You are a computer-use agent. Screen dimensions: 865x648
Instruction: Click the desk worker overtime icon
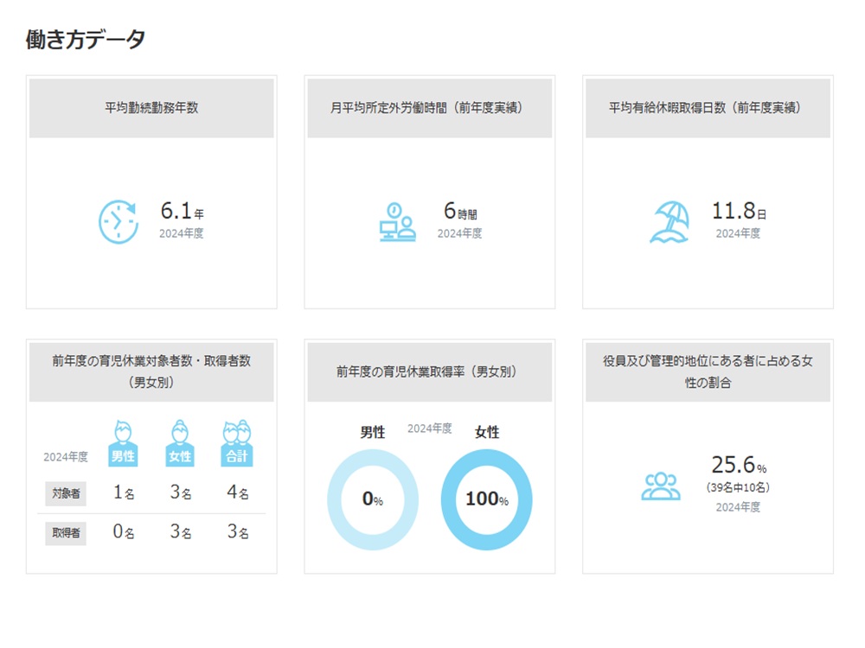(x=397, y=221)
